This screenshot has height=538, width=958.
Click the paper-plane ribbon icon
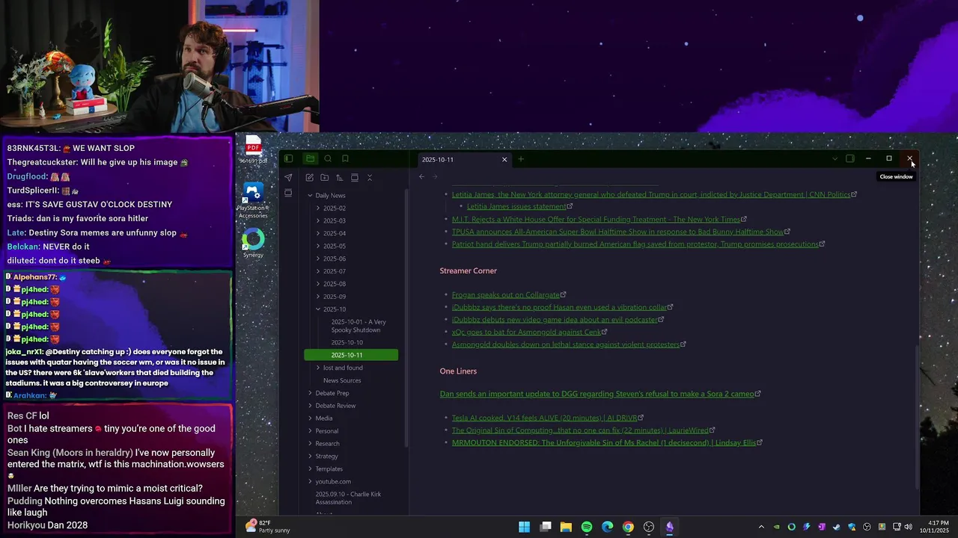click(288, 177)
